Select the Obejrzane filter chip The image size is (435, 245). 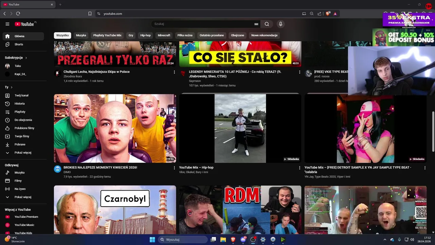(238, 35)
